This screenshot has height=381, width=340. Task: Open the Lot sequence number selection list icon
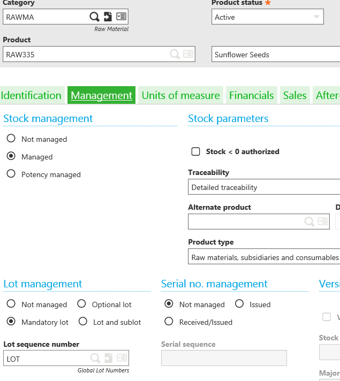tap(122, 357)
